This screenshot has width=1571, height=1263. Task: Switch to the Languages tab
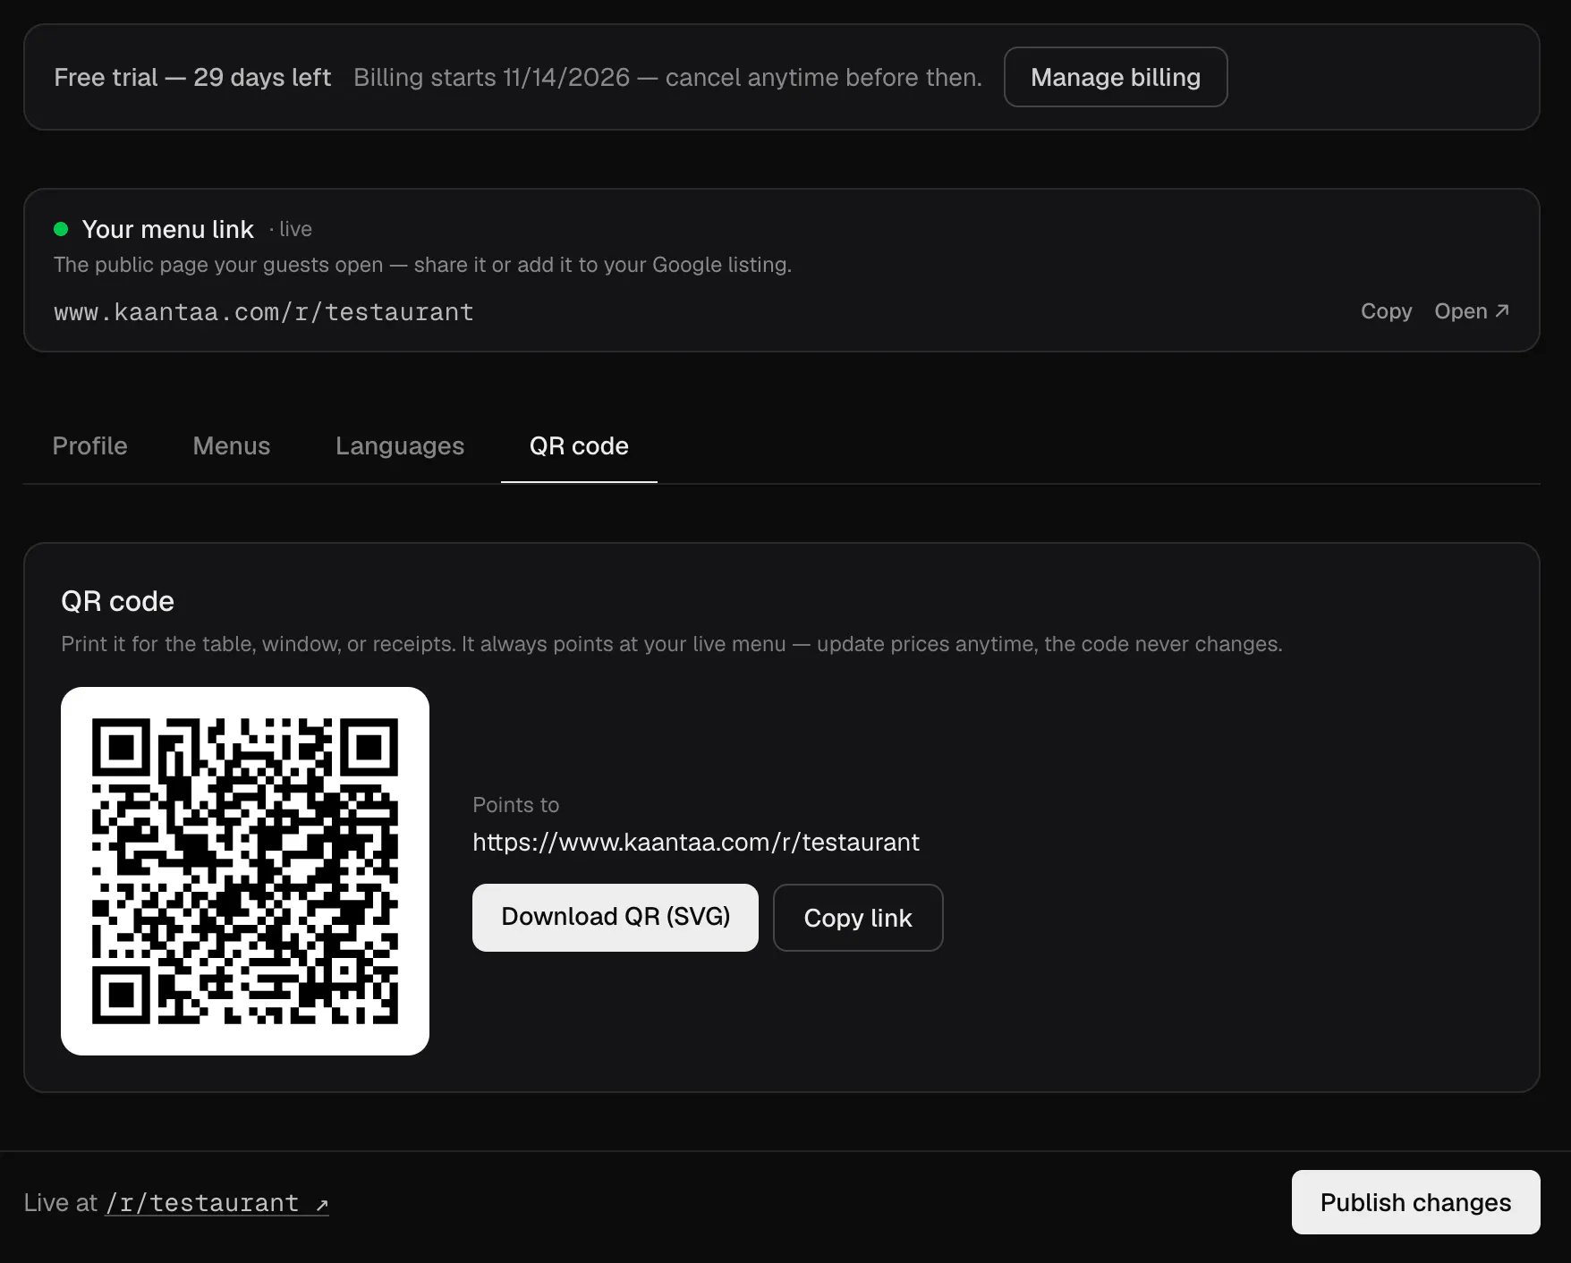(x=400, y=445)
